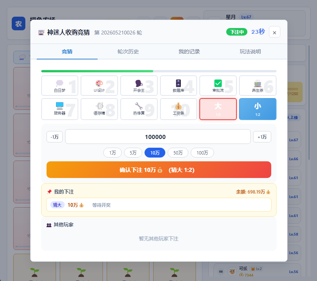The width and height of the screenshot is (317, 281).
Task: Click the 23秒 countdown timer
Action: (258, 31)
